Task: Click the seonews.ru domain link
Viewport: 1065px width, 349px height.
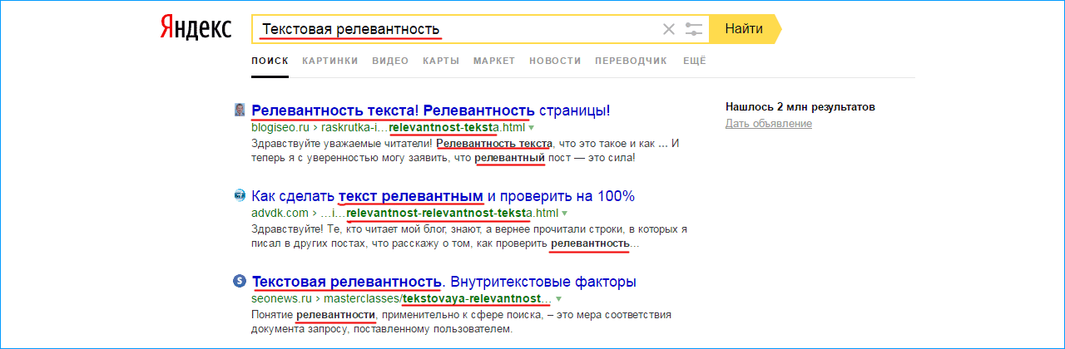Action: point(282,297)
